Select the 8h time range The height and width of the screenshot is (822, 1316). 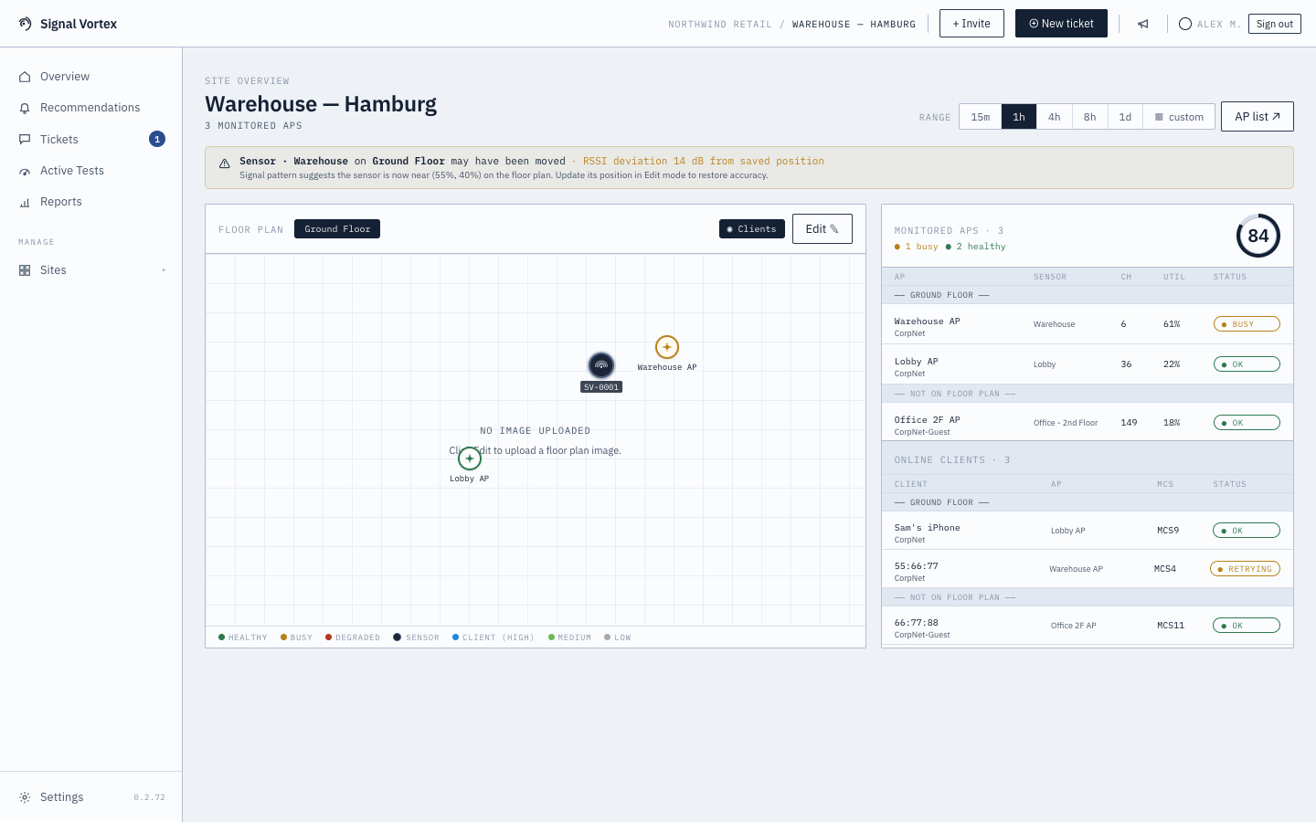point(1090,117)
